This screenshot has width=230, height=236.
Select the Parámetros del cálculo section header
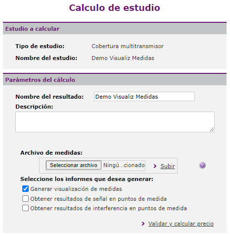[x=115, y=80]
